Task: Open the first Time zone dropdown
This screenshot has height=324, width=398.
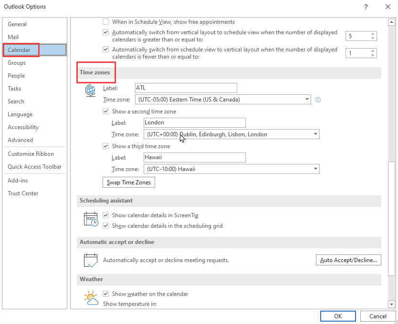Action: click(307, 99)
